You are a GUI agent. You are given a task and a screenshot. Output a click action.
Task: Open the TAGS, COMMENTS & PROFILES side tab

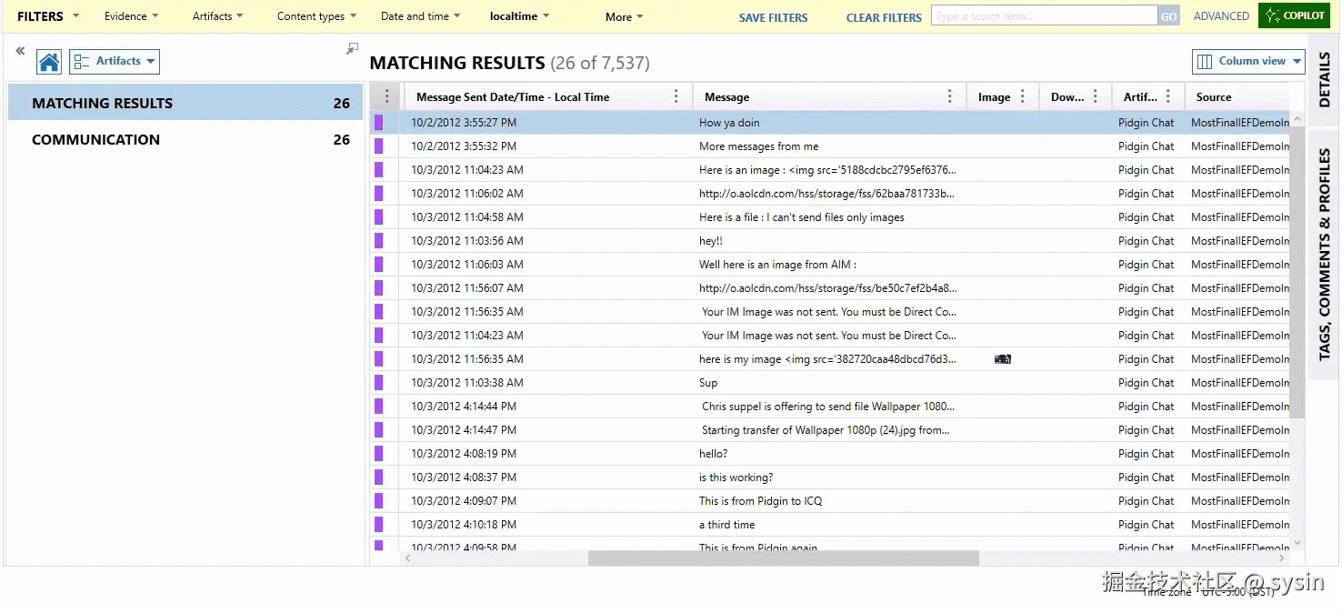1324,253
